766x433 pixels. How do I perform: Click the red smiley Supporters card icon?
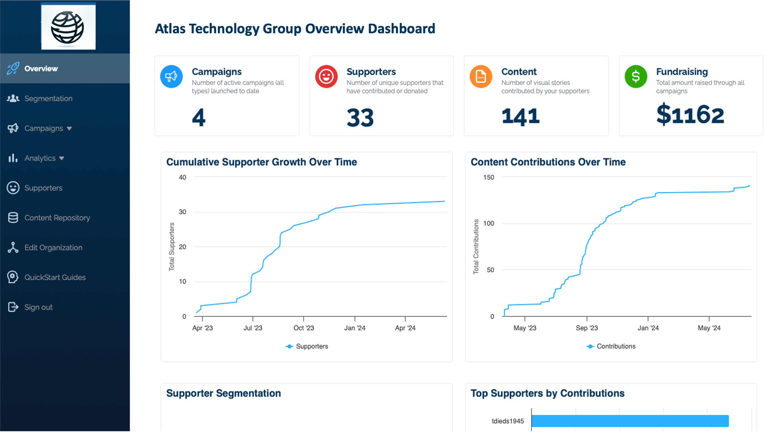click(x=326, y=77)
